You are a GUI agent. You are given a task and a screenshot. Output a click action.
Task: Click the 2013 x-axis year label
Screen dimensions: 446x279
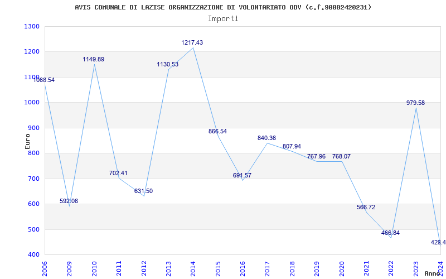pos(169,268)
